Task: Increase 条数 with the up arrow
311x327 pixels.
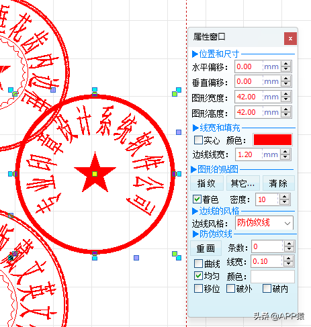Action: 289,244
